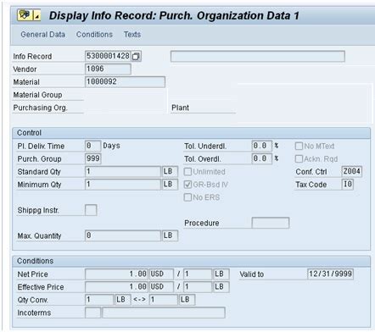The height and width of the screenshot is (332, 375).
Task: Click the Net Price currency USD field
Action: [161, 274]
